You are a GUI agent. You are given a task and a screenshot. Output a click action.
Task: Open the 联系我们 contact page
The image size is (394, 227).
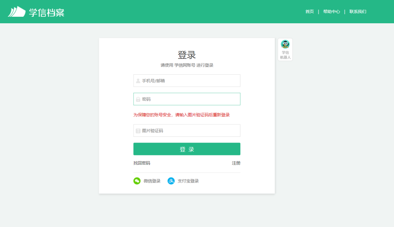358,11
